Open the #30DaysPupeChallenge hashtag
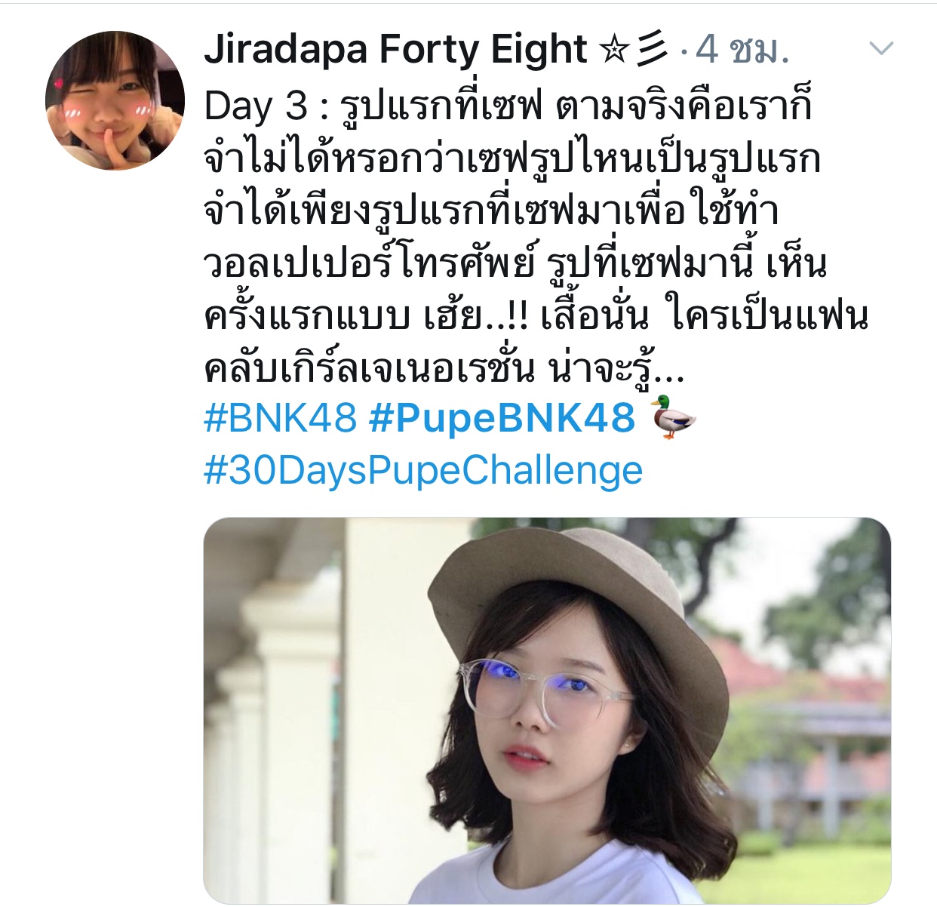 (423, 472)
